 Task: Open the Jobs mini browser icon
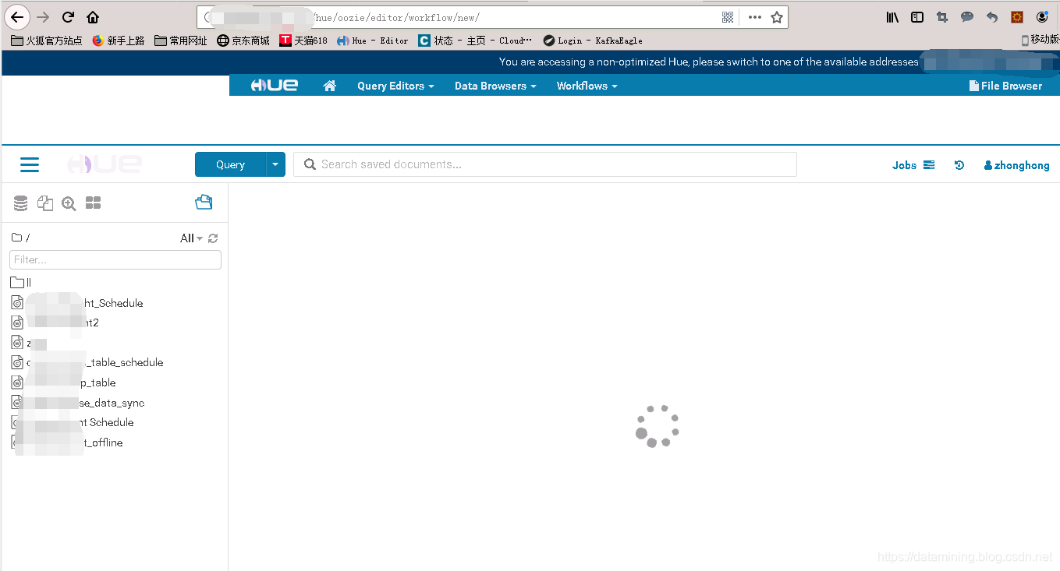point(929,165)
